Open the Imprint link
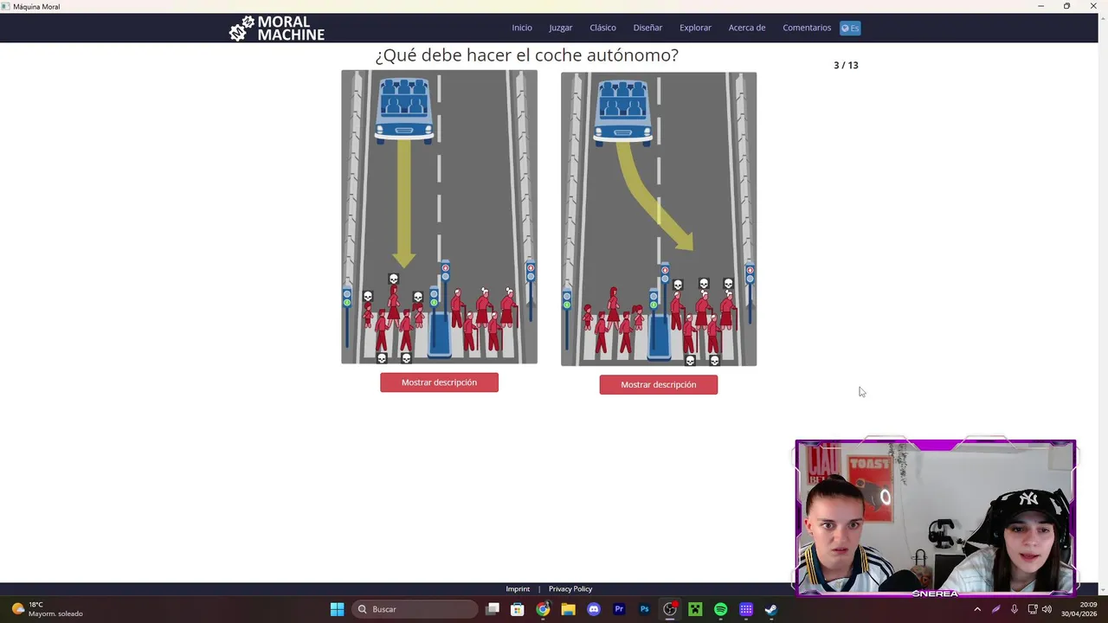1108x623 pixels. (x=518, y=589)
